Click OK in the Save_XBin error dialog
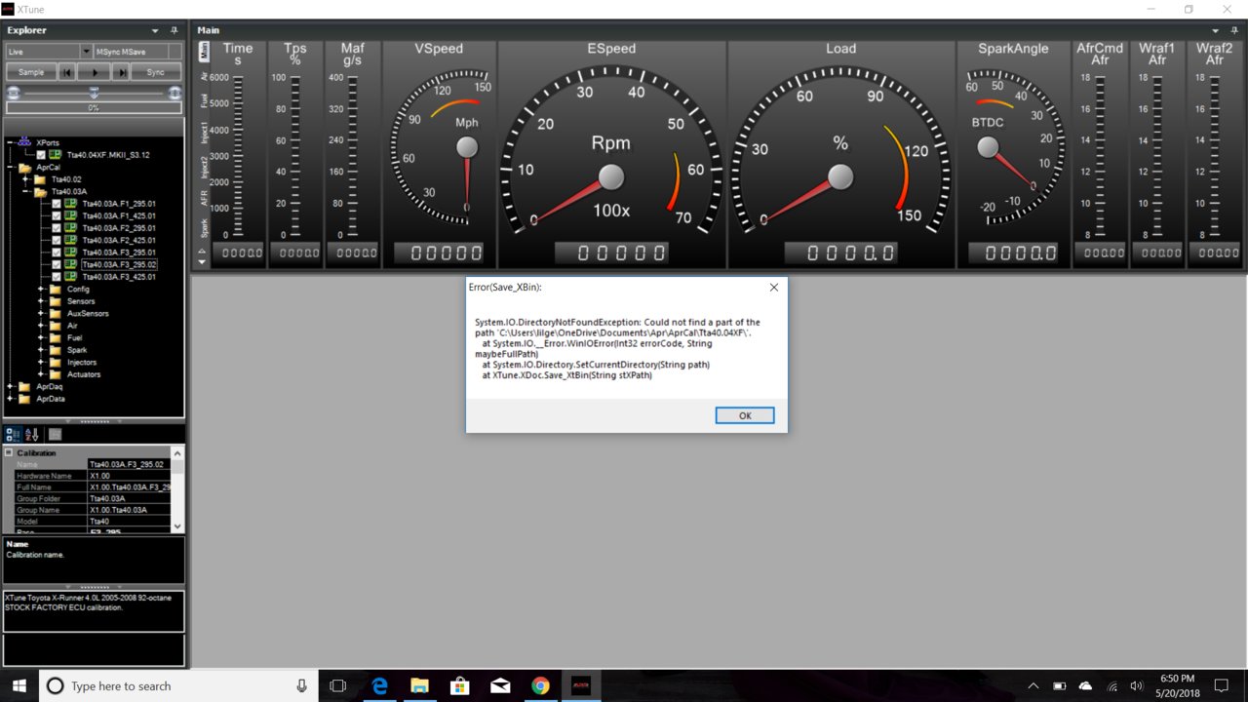 pyautogui.click(x=745, y=415)
